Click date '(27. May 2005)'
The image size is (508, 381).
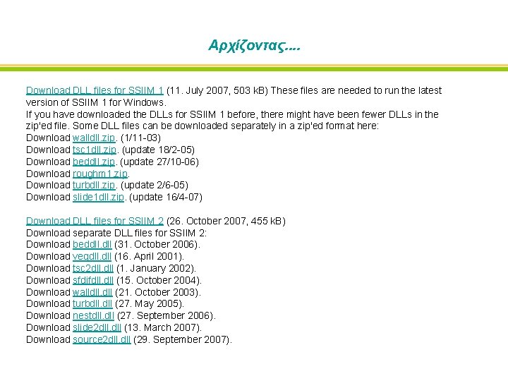(148, 304)
